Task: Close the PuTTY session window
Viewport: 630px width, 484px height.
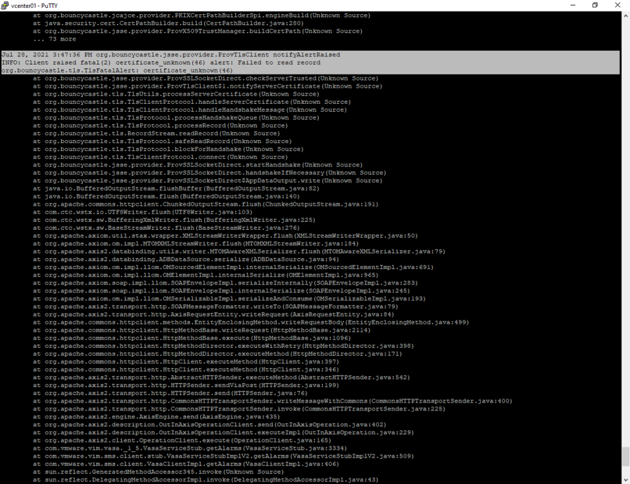Action: coord(618,5)
